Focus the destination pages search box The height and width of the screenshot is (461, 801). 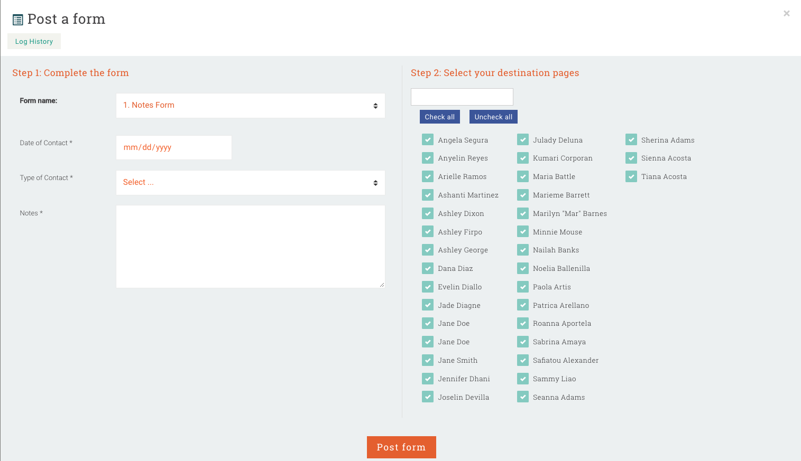coord(462,97)
